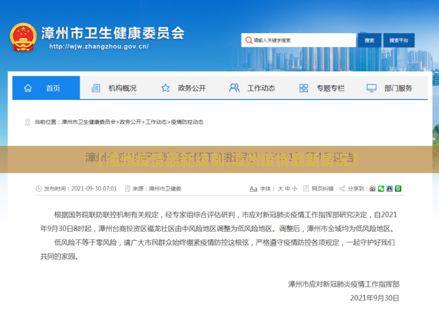Click the signature 漳州市应对新冠肺炎疫情工作指挥部
439x319 pixels.
344,284
